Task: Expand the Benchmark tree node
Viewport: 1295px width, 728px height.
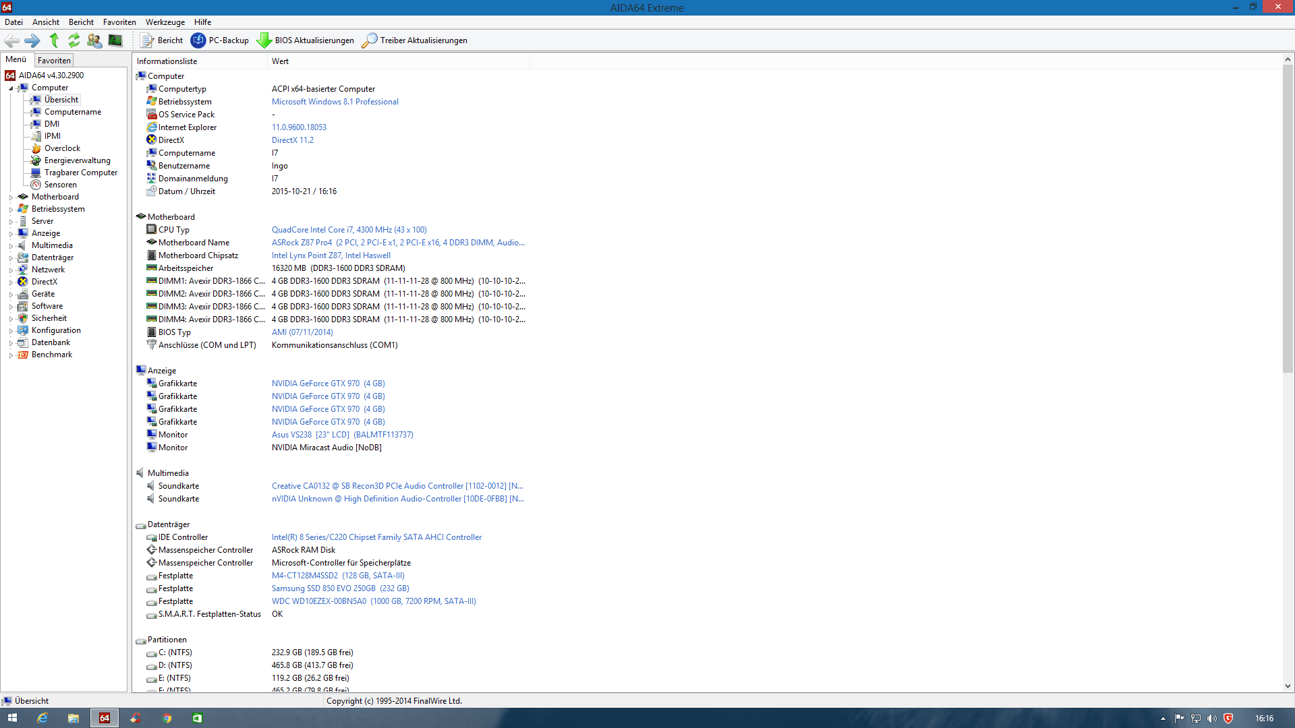Action: [11, 355]
